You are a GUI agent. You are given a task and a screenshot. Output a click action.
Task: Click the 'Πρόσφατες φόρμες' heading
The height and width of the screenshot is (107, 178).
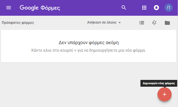[18, 23]
